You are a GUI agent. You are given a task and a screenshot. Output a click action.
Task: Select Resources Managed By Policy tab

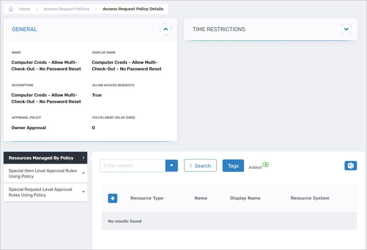(45, 158)
